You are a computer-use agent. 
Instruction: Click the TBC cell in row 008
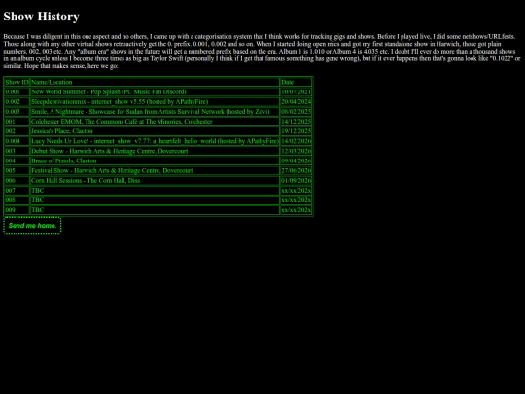coord(155,200)
